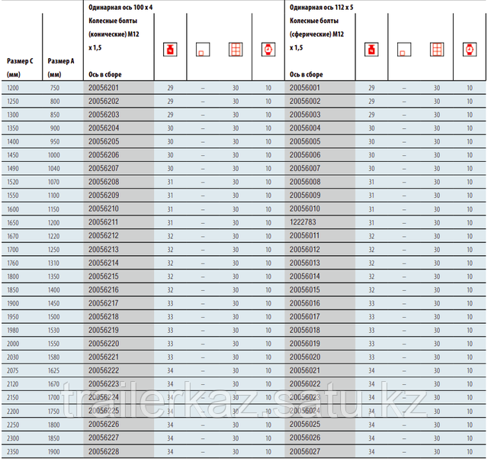The image size is (488, 459).
Task: Click size C value 1200
Action: tap(13, 88)
